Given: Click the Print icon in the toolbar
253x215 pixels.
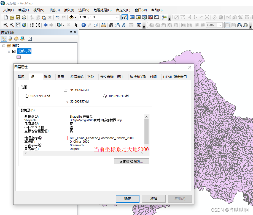Looking at the screenshot, I should coord(24,17).
